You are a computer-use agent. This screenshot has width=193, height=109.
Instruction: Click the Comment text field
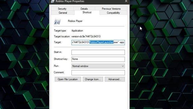click(x=98, y=73)
